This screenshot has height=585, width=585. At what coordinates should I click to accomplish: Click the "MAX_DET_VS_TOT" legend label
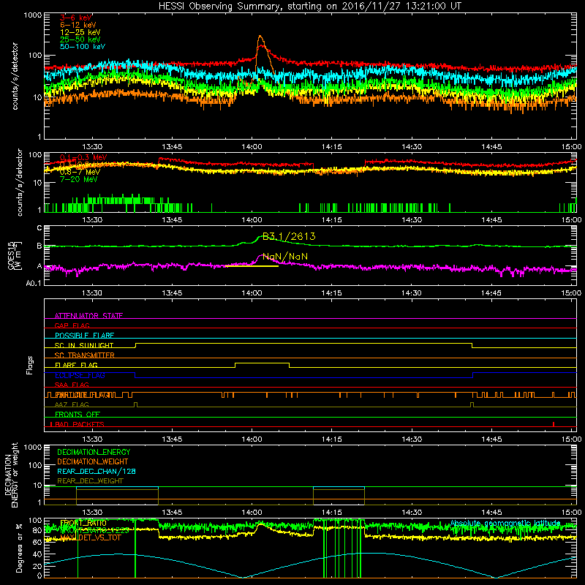click(x=91, y=537)
